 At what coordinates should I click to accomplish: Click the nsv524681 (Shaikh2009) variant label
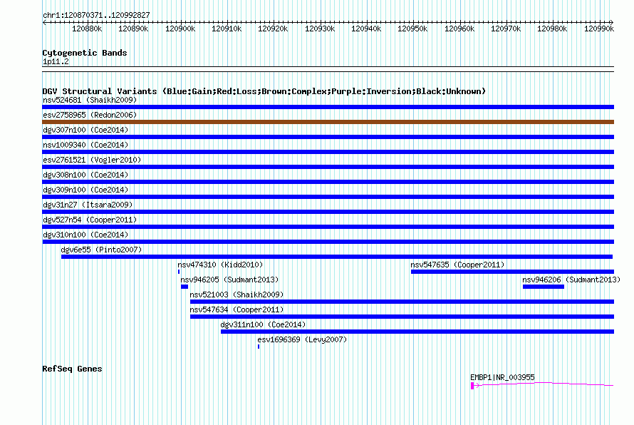[x=90, y=100]
